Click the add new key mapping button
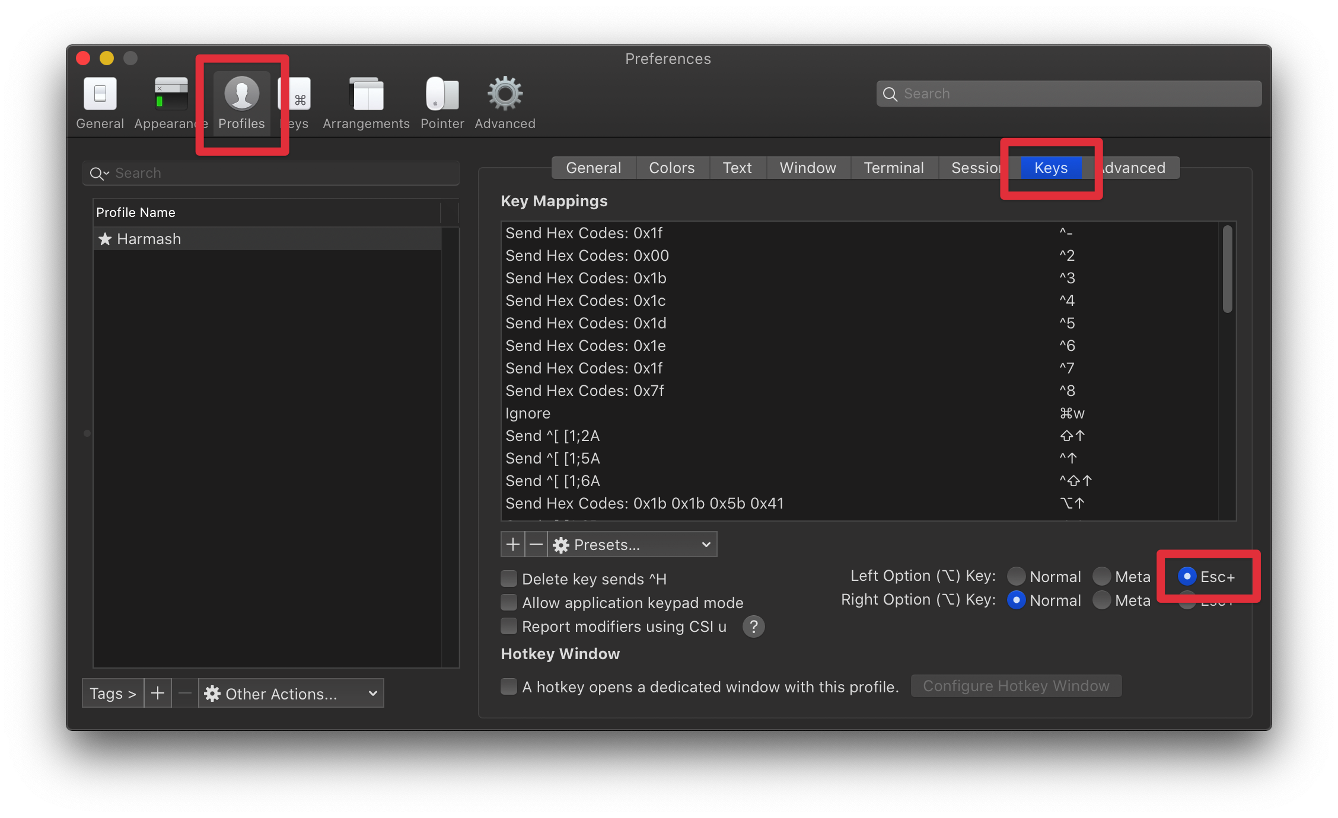This screenshot has height=818, width=1338. tap(511, 546)
